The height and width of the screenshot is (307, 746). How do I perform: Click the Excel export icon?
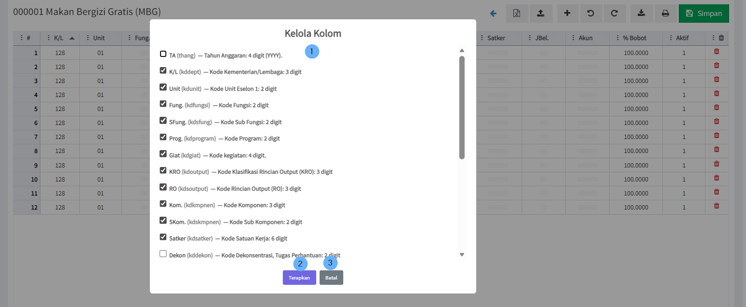517,14
